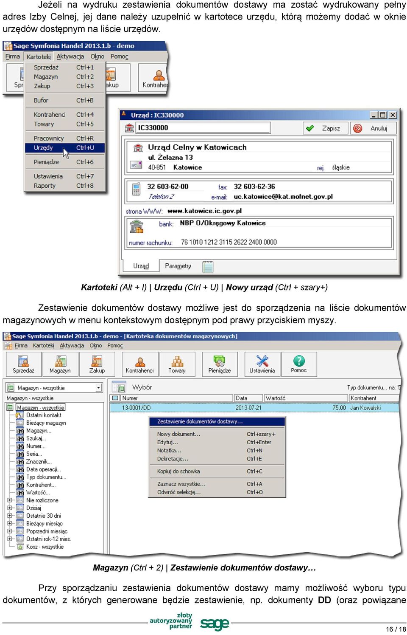Open Kartoteki menu in upper window
This screenshot has width=407, height=635.
pyautogui.click(x=39, y=56)
